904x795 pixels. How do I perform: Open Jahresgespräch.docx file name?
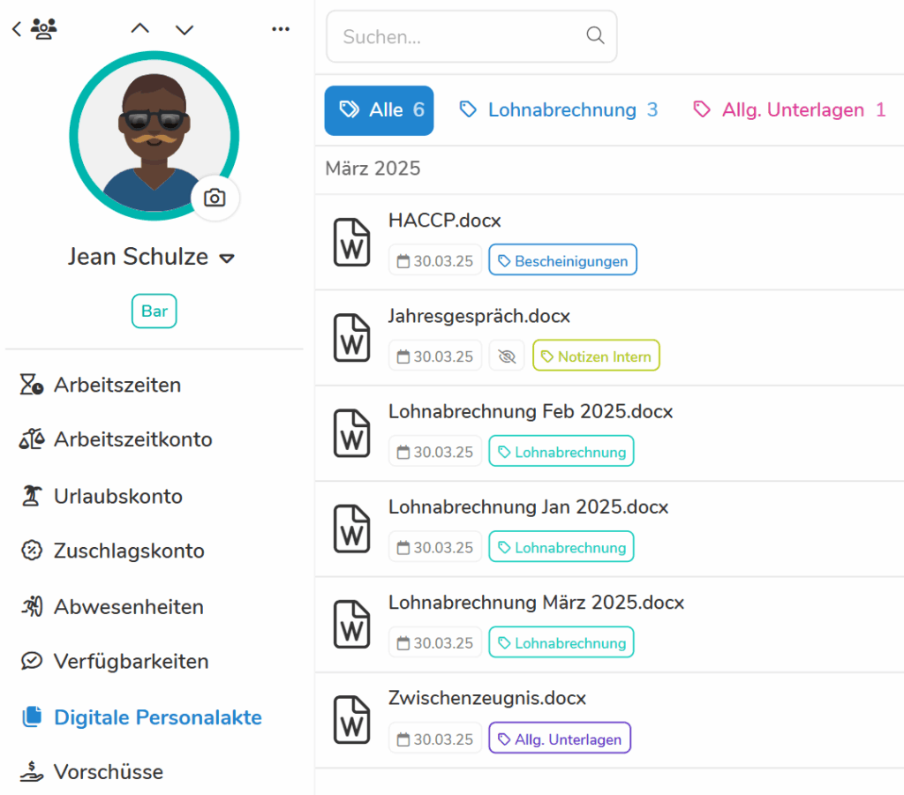[479, 316]
